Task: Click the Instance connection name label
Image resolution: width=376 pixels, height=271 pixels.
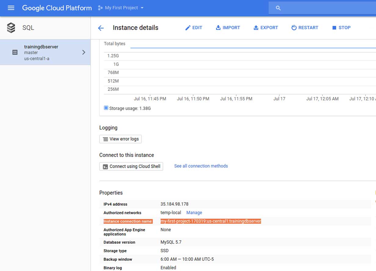Action: tap(128, 221)
